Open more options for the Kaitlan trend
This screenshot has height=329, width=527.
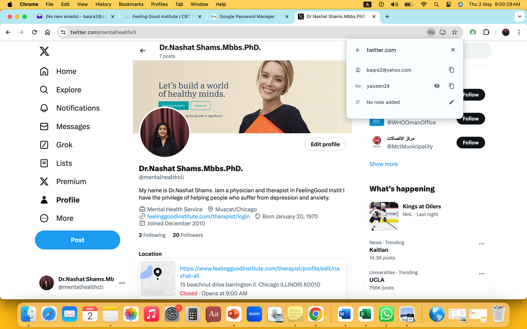click(x=482, y=244)
